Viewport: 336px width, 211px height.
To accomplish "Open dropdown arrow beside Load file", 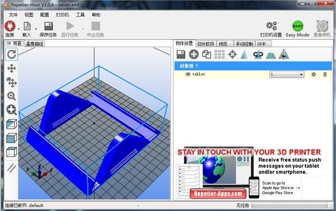I will point(36,29).
